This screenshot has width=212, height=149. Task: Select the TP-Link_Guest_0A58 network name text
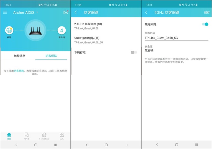click(86, 28)
